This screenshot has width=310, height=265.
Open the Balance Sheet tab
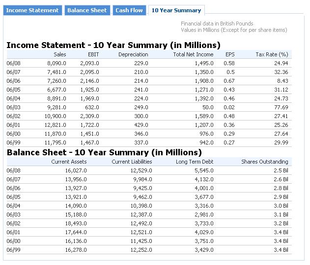[87, 10]
